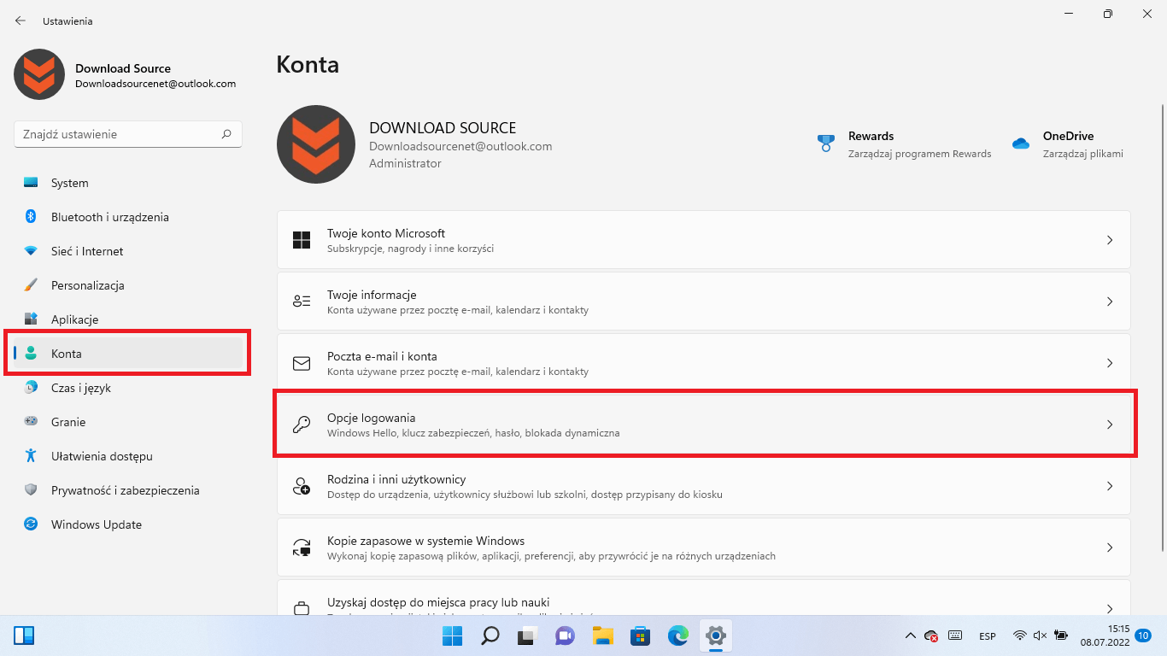Click the person card icon for Twoje informacje
Screen dimensions: 1167x656
point(302,302)
